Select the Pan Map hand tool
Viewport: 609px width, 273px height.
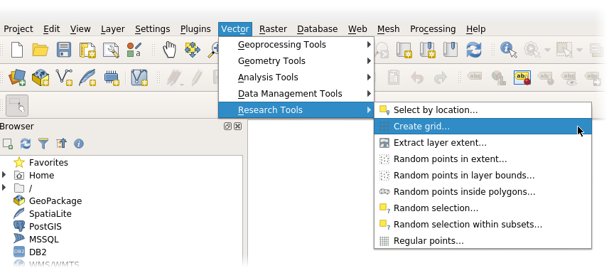coord(169,50)
